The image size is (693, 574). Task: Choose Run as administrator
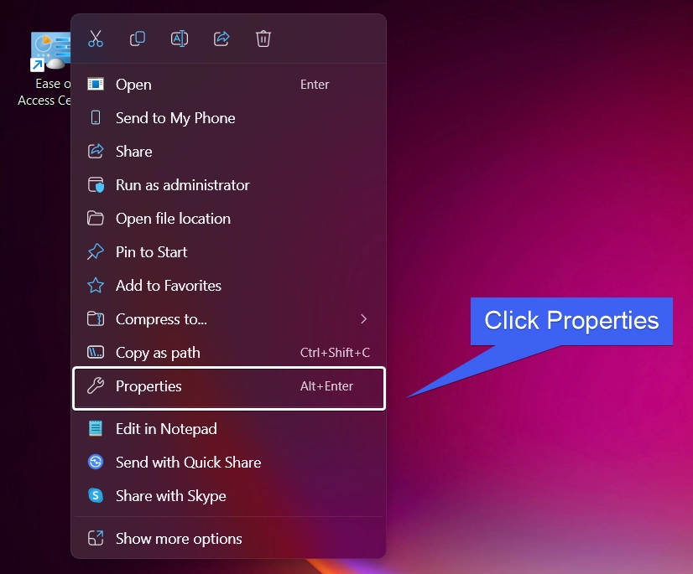pyautogui.click(x=228, y=185)
